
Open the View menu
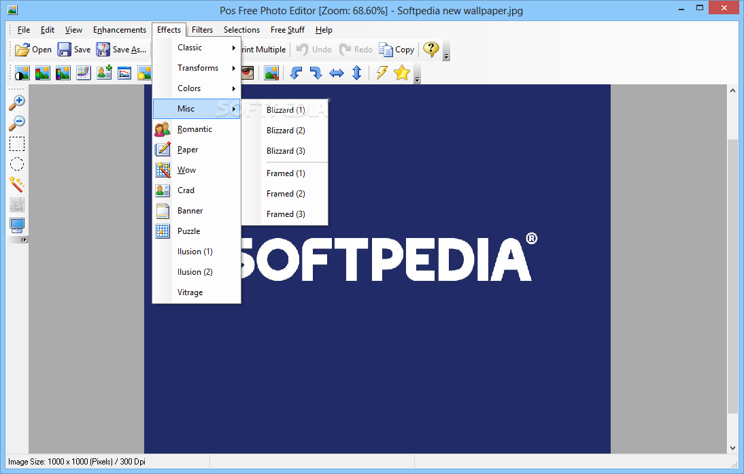click(x=73, y=30)
